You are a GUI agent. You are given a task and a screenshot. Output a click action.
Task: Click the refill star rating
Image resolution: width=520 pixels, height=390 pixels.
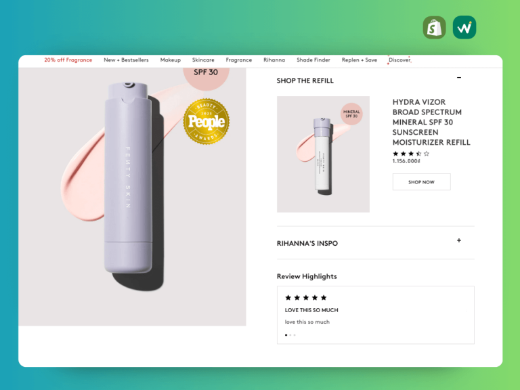[x=411, y=154]
